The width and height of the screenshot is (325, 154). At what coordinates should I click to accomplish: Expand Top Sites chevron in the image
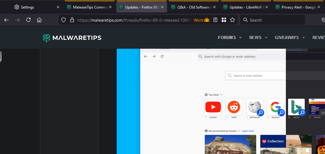click(221, 95)
